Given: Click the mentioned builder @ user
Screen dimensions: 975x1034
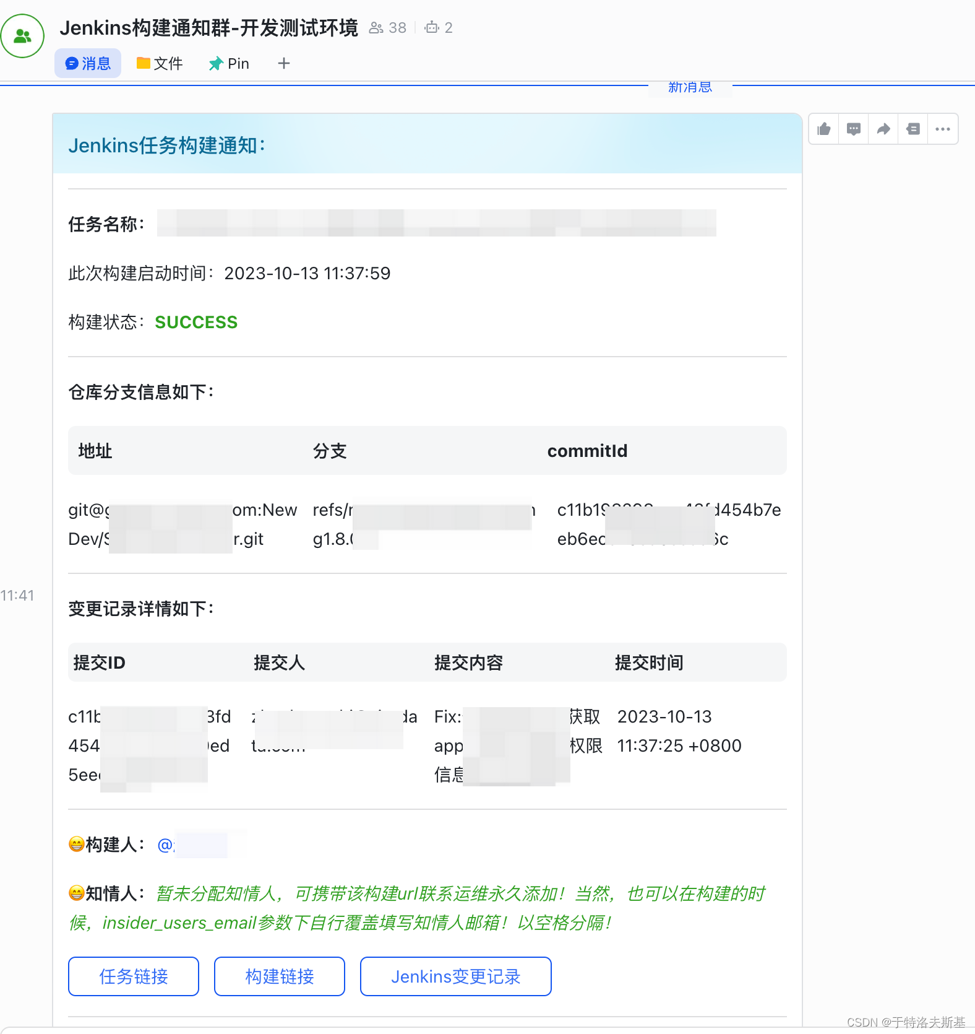Looking at the screenshot, I should pos(192,845).
